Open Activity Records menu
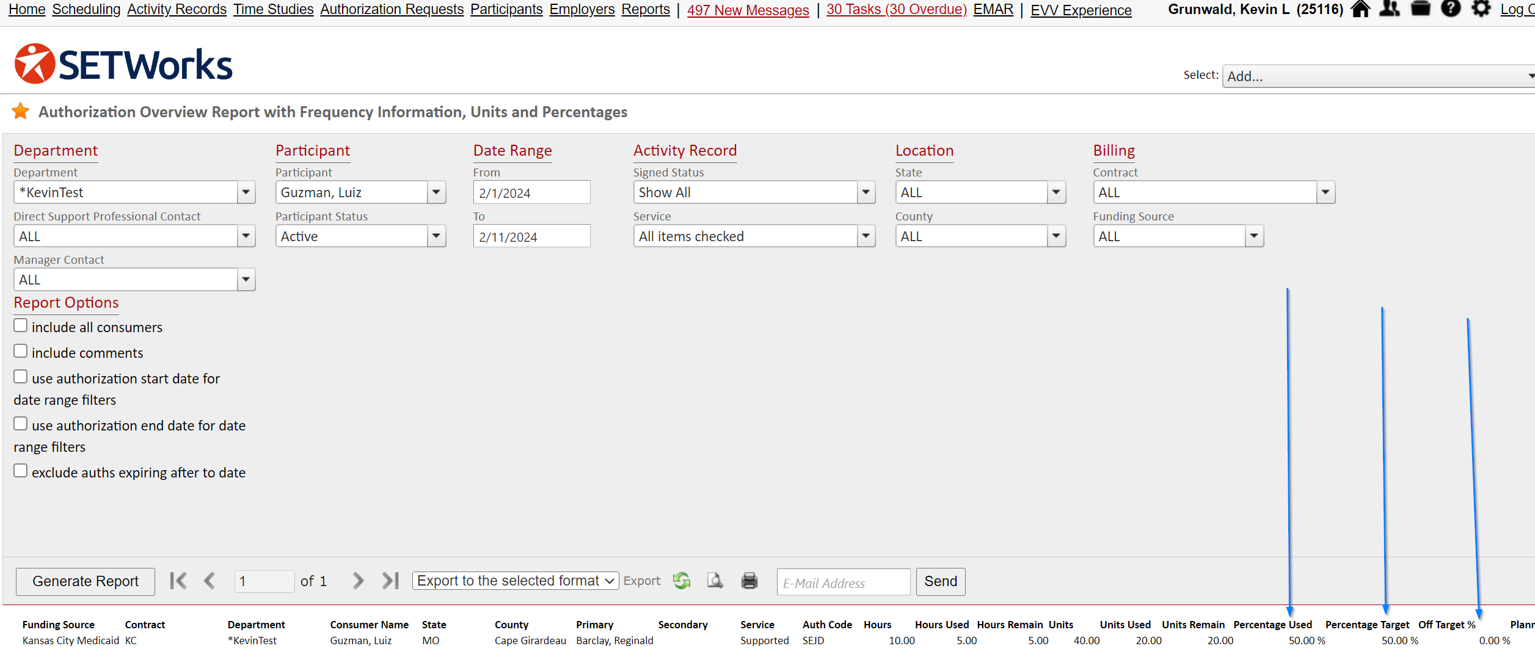 point(177,9)
